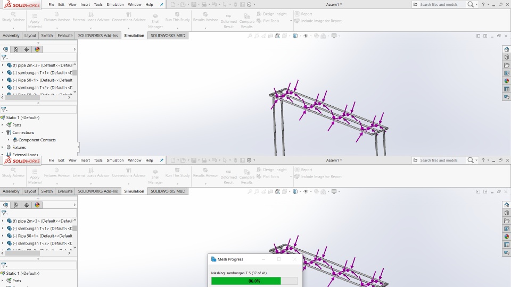The height and width of the screenshot is (287, 511).
Task: Expand sambungan T<1> component in upper tree
Action: [3, 73]
